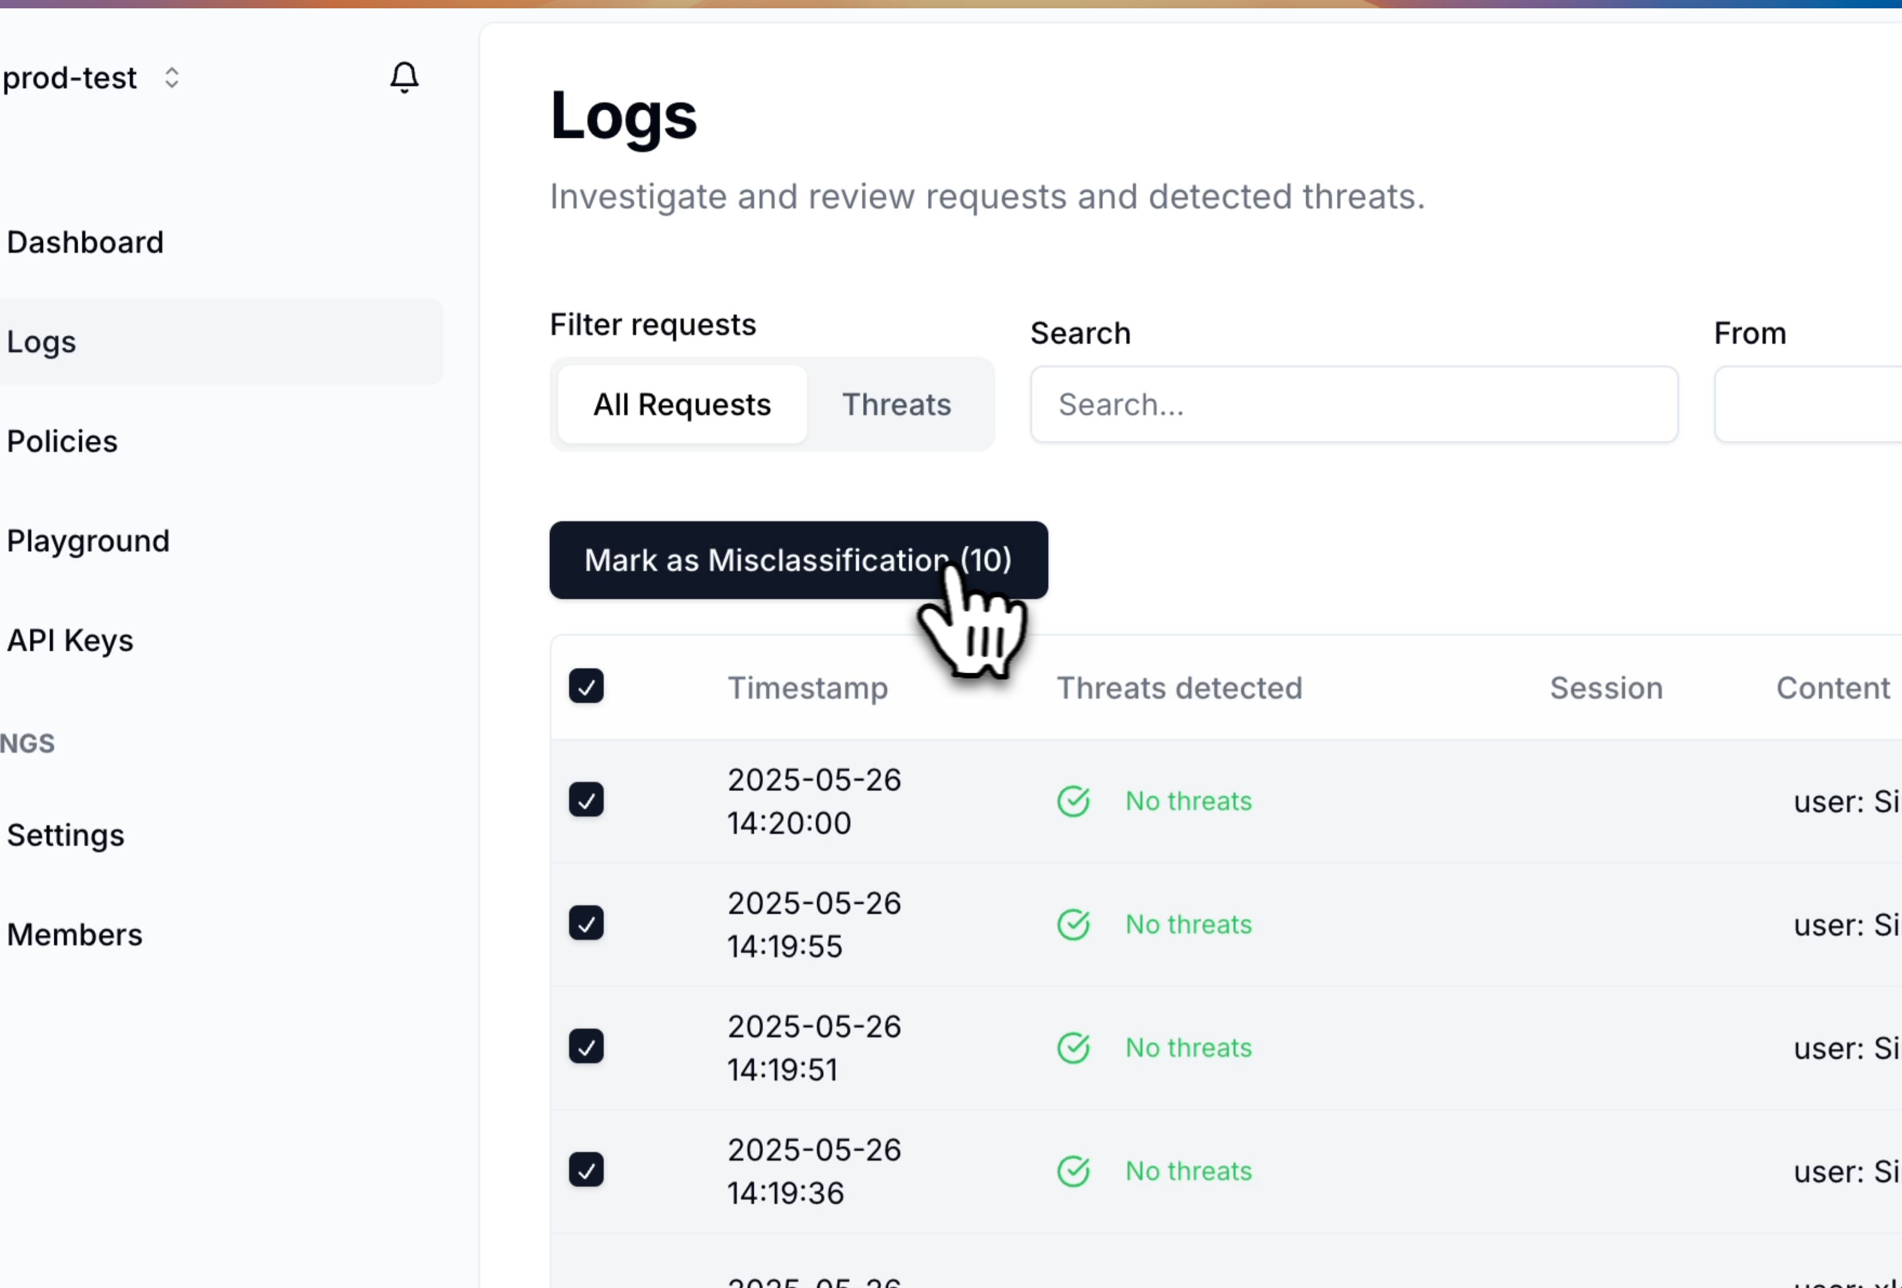Switch to the Threats filter tab

point(896,404)
